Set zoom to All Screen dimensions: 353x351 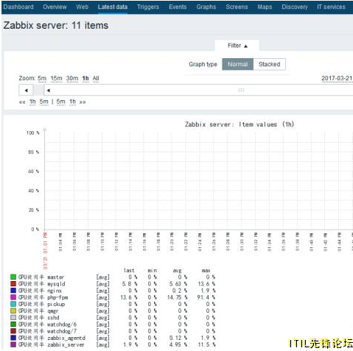point(96,79)
